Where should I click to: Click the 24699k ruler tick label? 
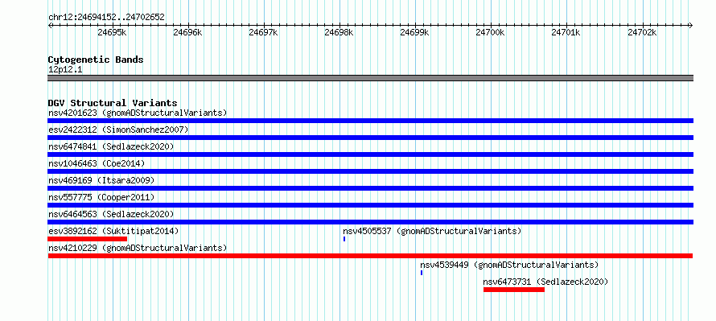414,33
